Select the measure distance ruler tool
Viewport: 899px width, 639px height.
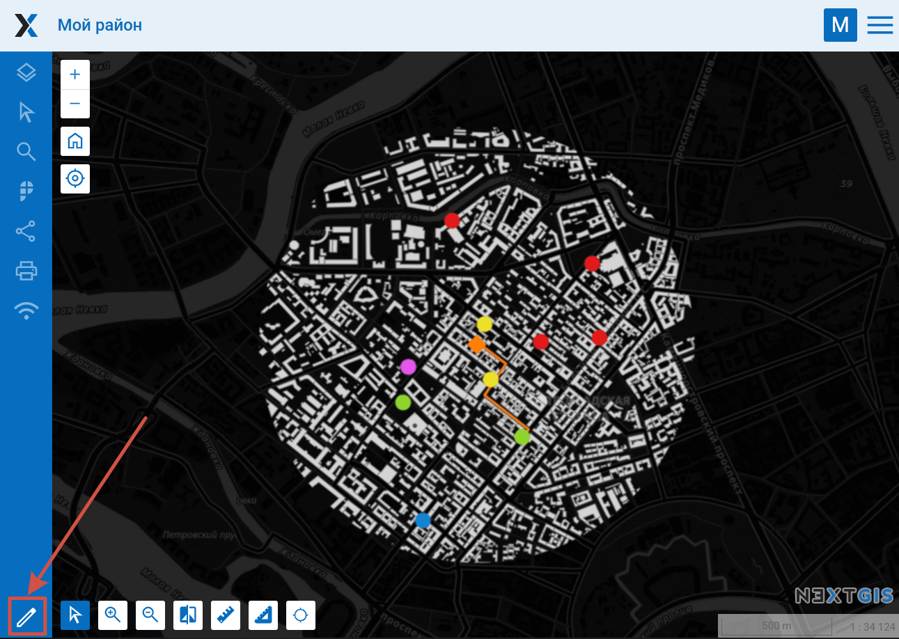[226, 615]
